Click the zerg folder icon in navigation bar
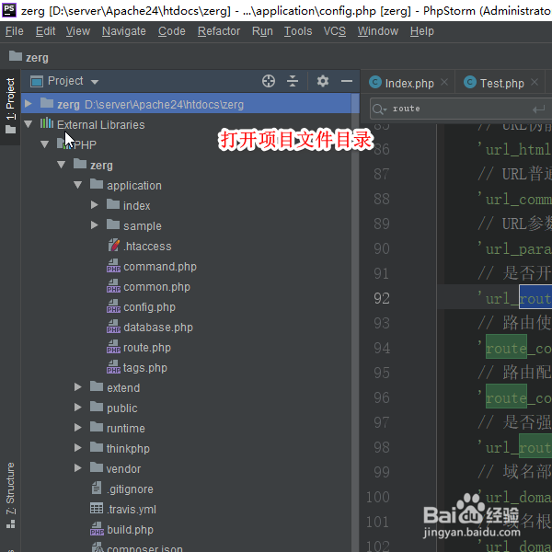This screenshot has height=552, width=552. coord(16,55)
